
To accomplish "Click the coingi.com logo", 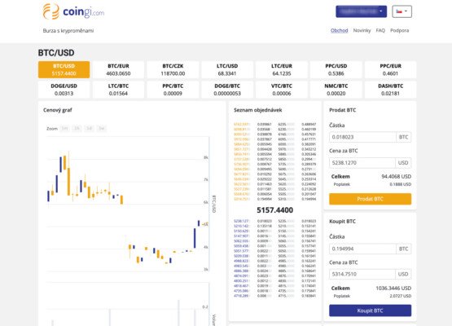I will click(x=73, y=12).
